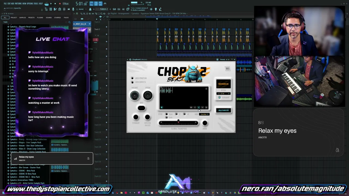
Task: Click the search icon in browser tags row
Action: point(70,22)
